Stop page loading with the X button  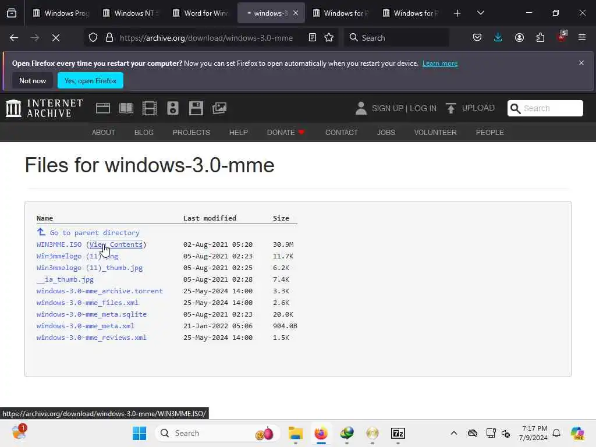[x=55, y=38]
